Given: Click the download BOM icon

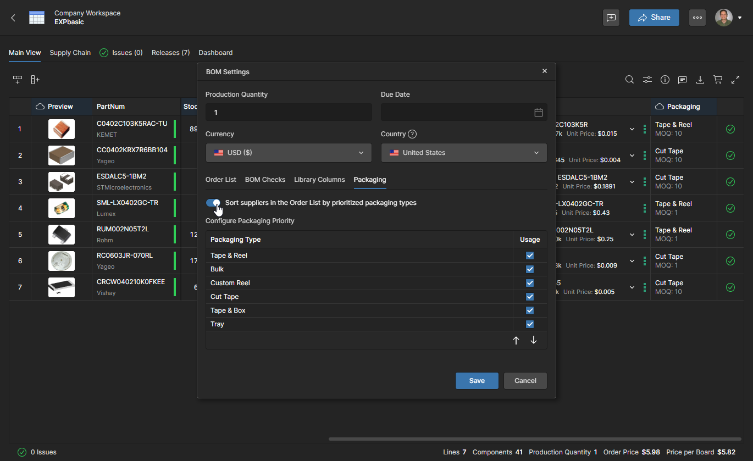Looking at the screenshot, I should [700, 80].
